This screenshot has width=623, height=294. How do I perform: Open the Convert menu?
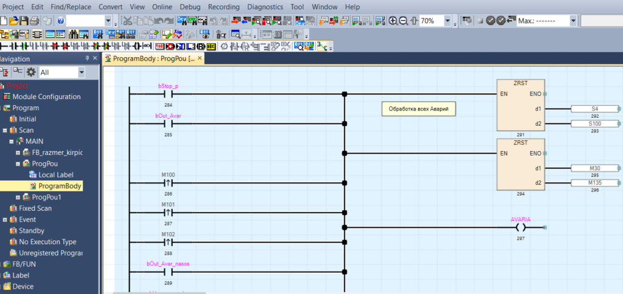pyautogui.click(x=111, y=6)
